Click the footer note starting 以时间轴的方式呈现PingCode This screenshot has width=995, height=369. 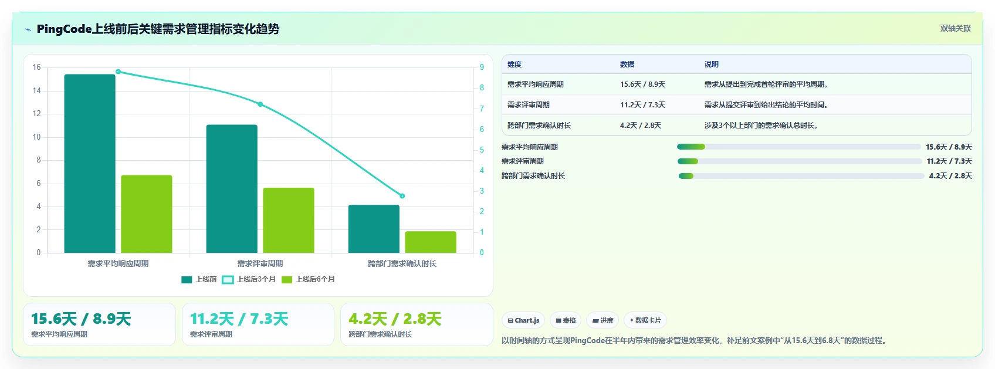pos(695,340)
